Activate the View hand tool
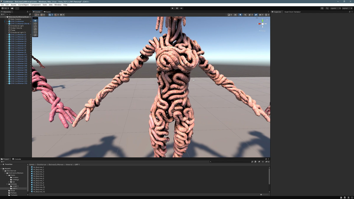 point(35,21)
